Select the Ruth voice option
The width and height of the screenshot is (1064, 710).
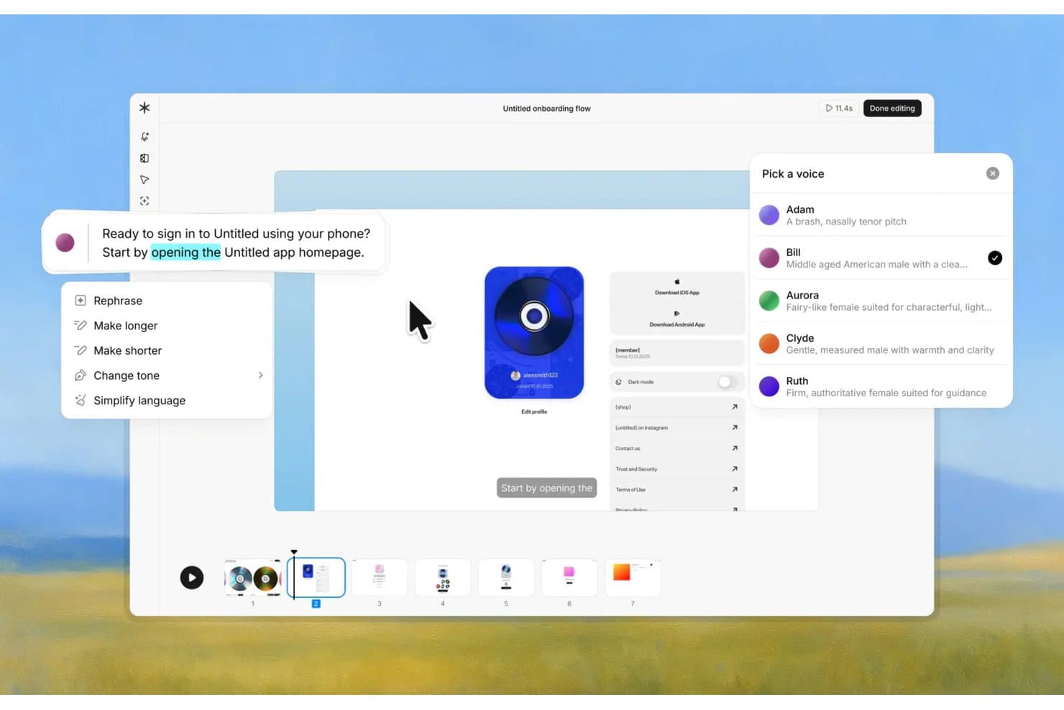click(881, 386)
